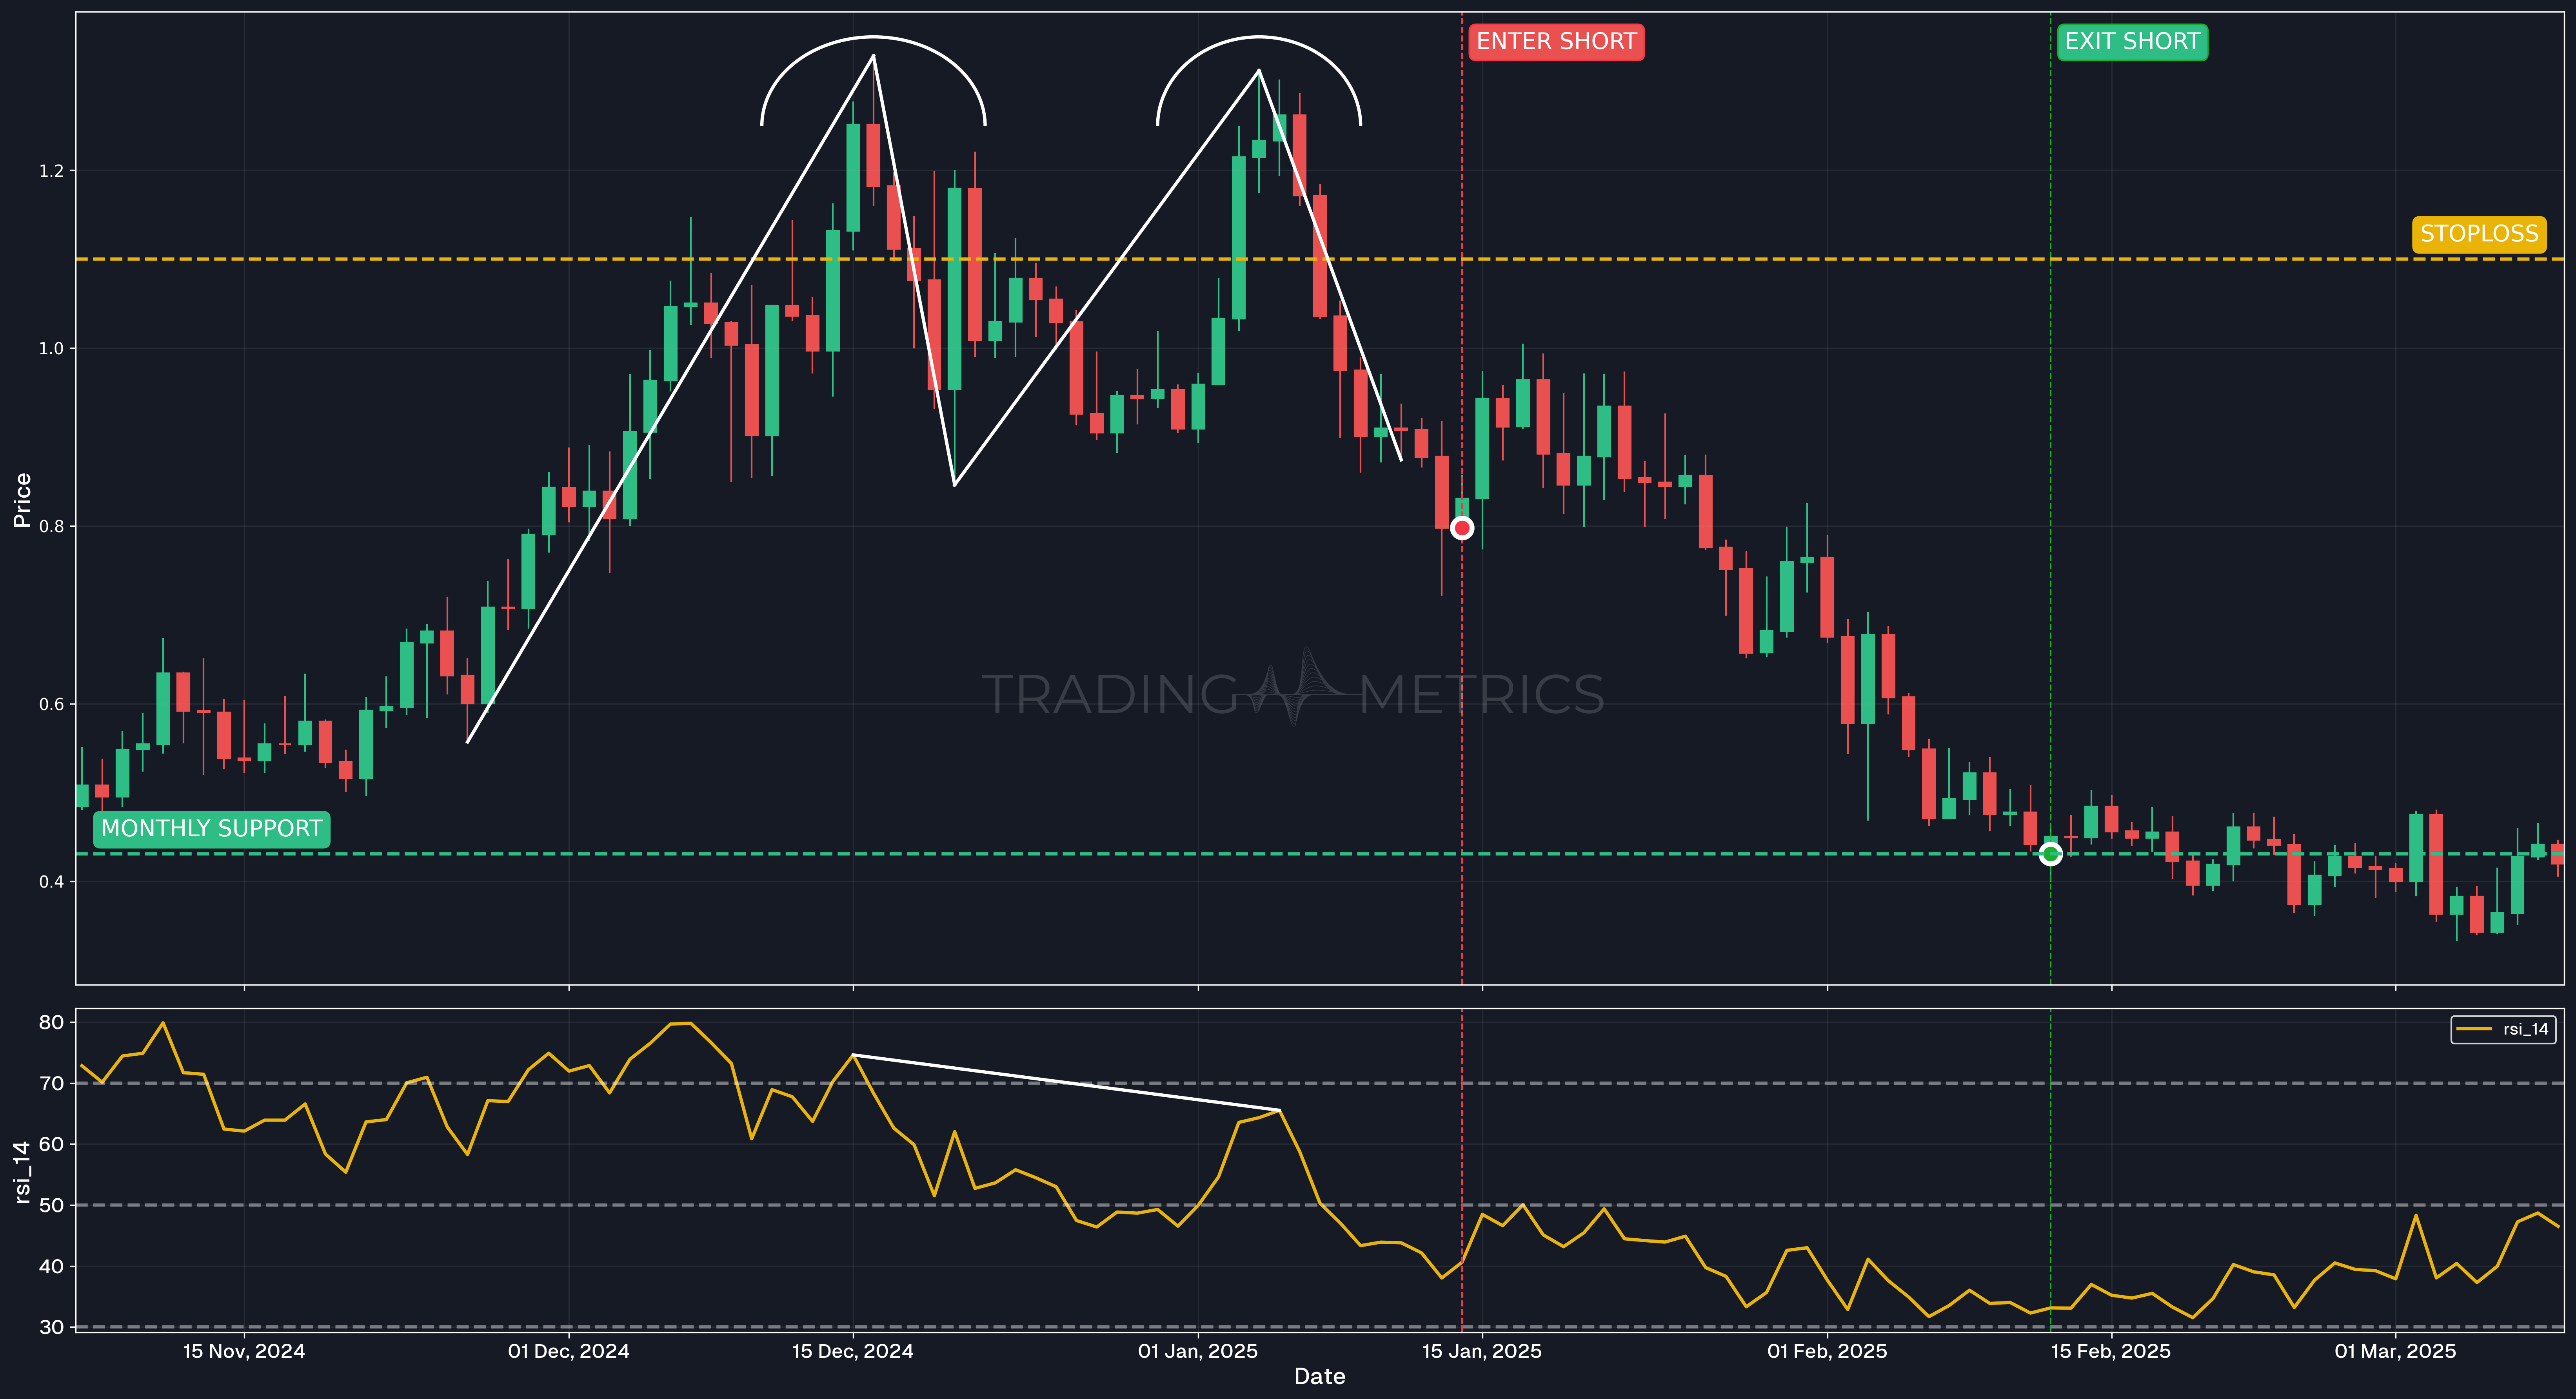Click the 50 RSI axis value
2576x1399 pixels.
pyautogui.click(x=51, y=1205)
